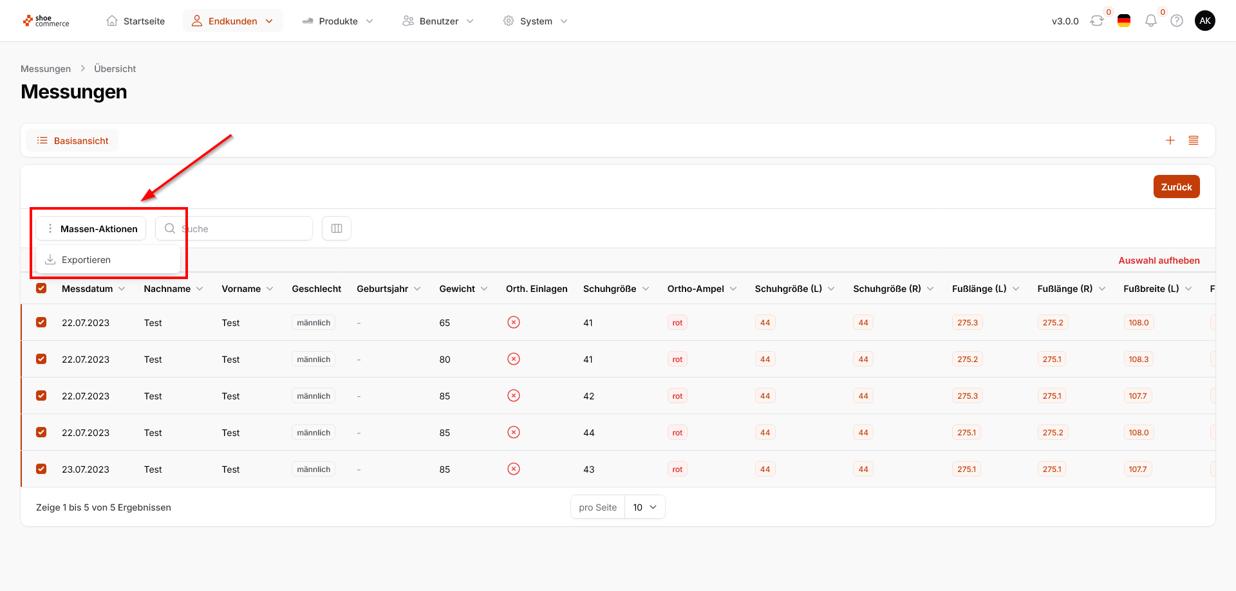Expand the Produkte navigation dropdown
Viewport: 1236px width, 591px height.
coord(337,21)
